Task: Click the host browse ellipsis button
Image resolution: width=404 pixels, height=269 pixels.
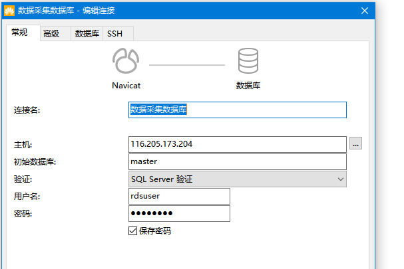Action: tap(355, 143)
